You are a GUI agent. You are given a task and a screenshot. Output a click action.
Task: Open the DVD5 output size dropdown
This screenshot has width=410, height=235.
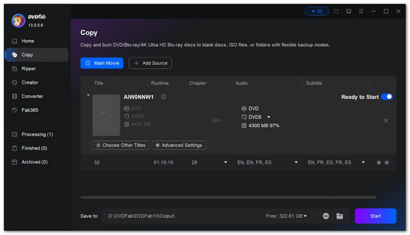[268, 117]
